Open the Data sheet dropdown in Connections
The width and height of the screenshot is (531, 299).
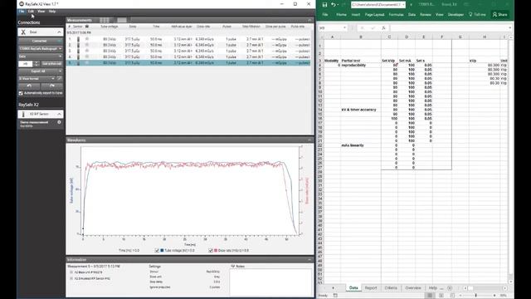coord(41,56)
